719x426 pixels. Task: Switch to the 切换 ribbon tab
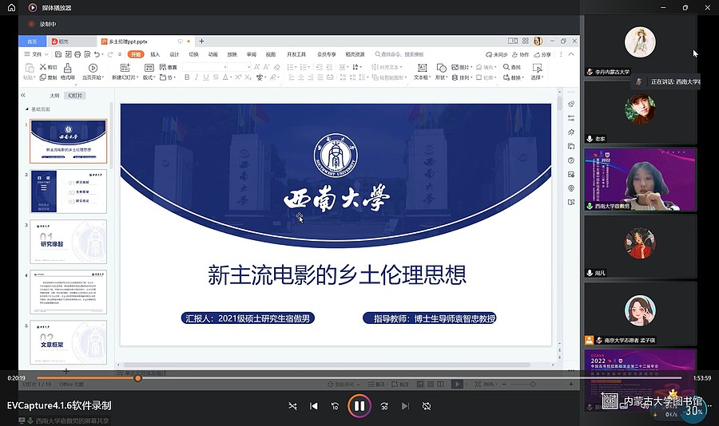[x=193, y=54]
